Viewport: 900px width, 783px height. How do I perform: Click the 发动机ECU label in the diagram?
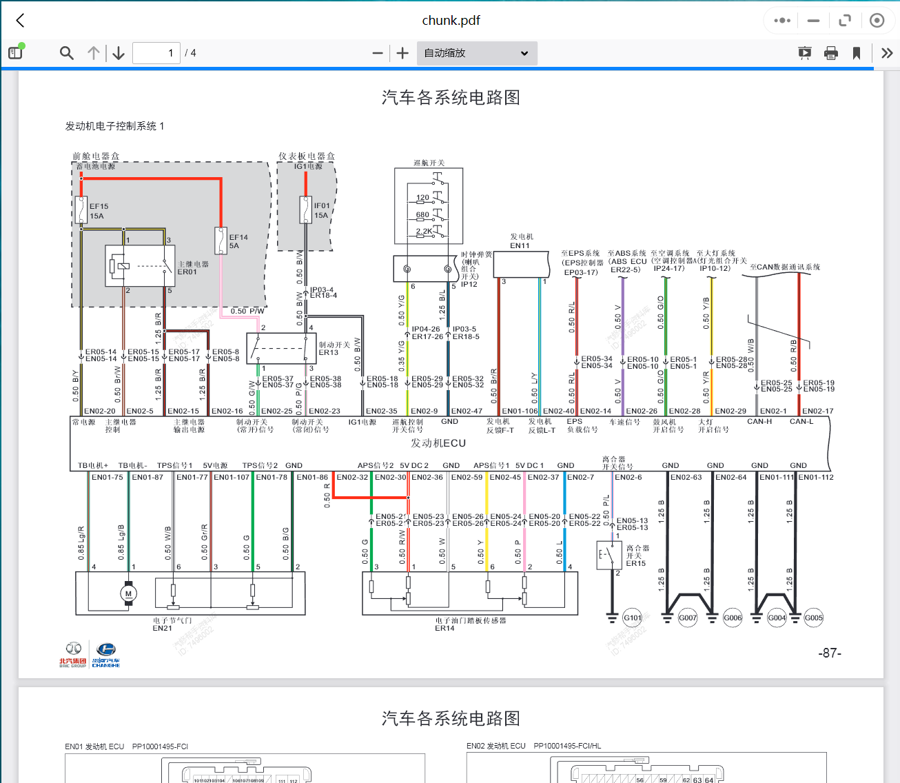point(438,443)
